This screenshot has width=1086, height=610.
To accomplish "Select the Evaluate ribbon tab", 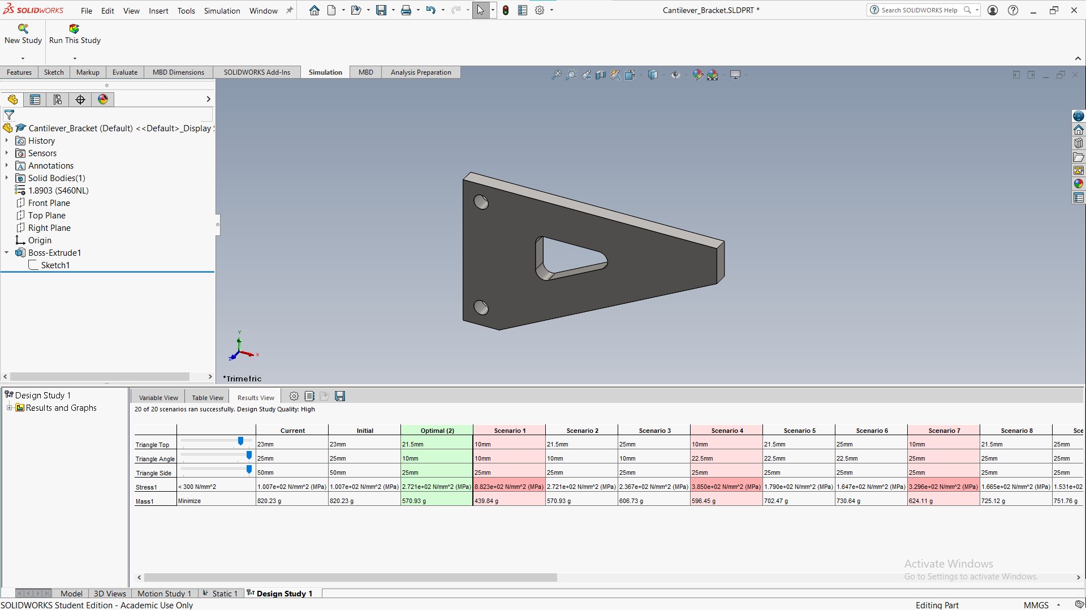I will [x=125, y=72].
